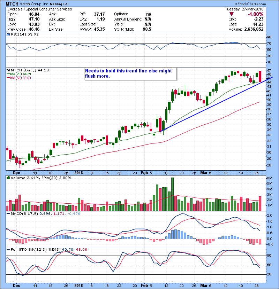Screen dimensions: 279x289
Task: Select the SCTR (Mid) value 98.5
Action: coord(147,29)
